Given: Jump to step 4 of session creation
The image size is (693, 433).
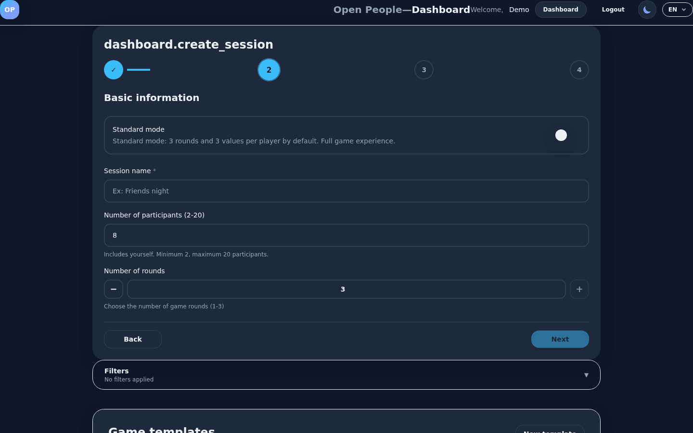Looking at the screenshot, I should 579,70.
